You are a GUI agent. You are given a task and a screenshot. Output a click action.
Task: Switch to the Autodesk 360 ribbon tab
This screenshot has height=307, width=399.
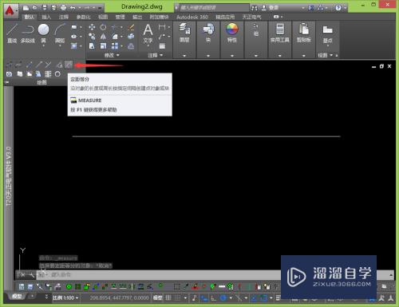coord(192,17)
